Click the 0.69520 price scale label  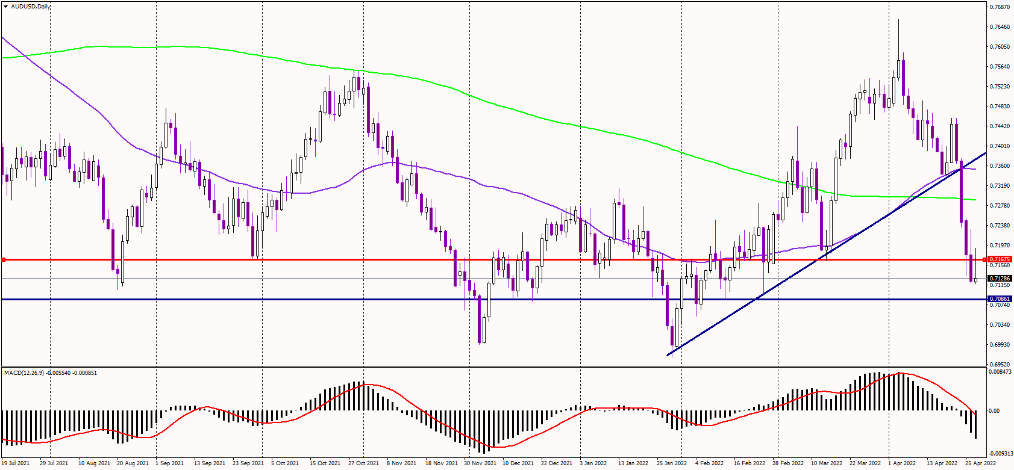1000,365
